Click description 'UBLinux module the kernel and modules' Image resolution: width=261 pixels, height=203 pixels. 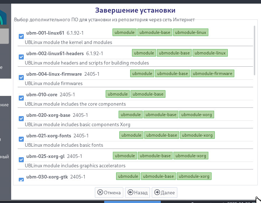pyautogui.click(x=68, y=42)
